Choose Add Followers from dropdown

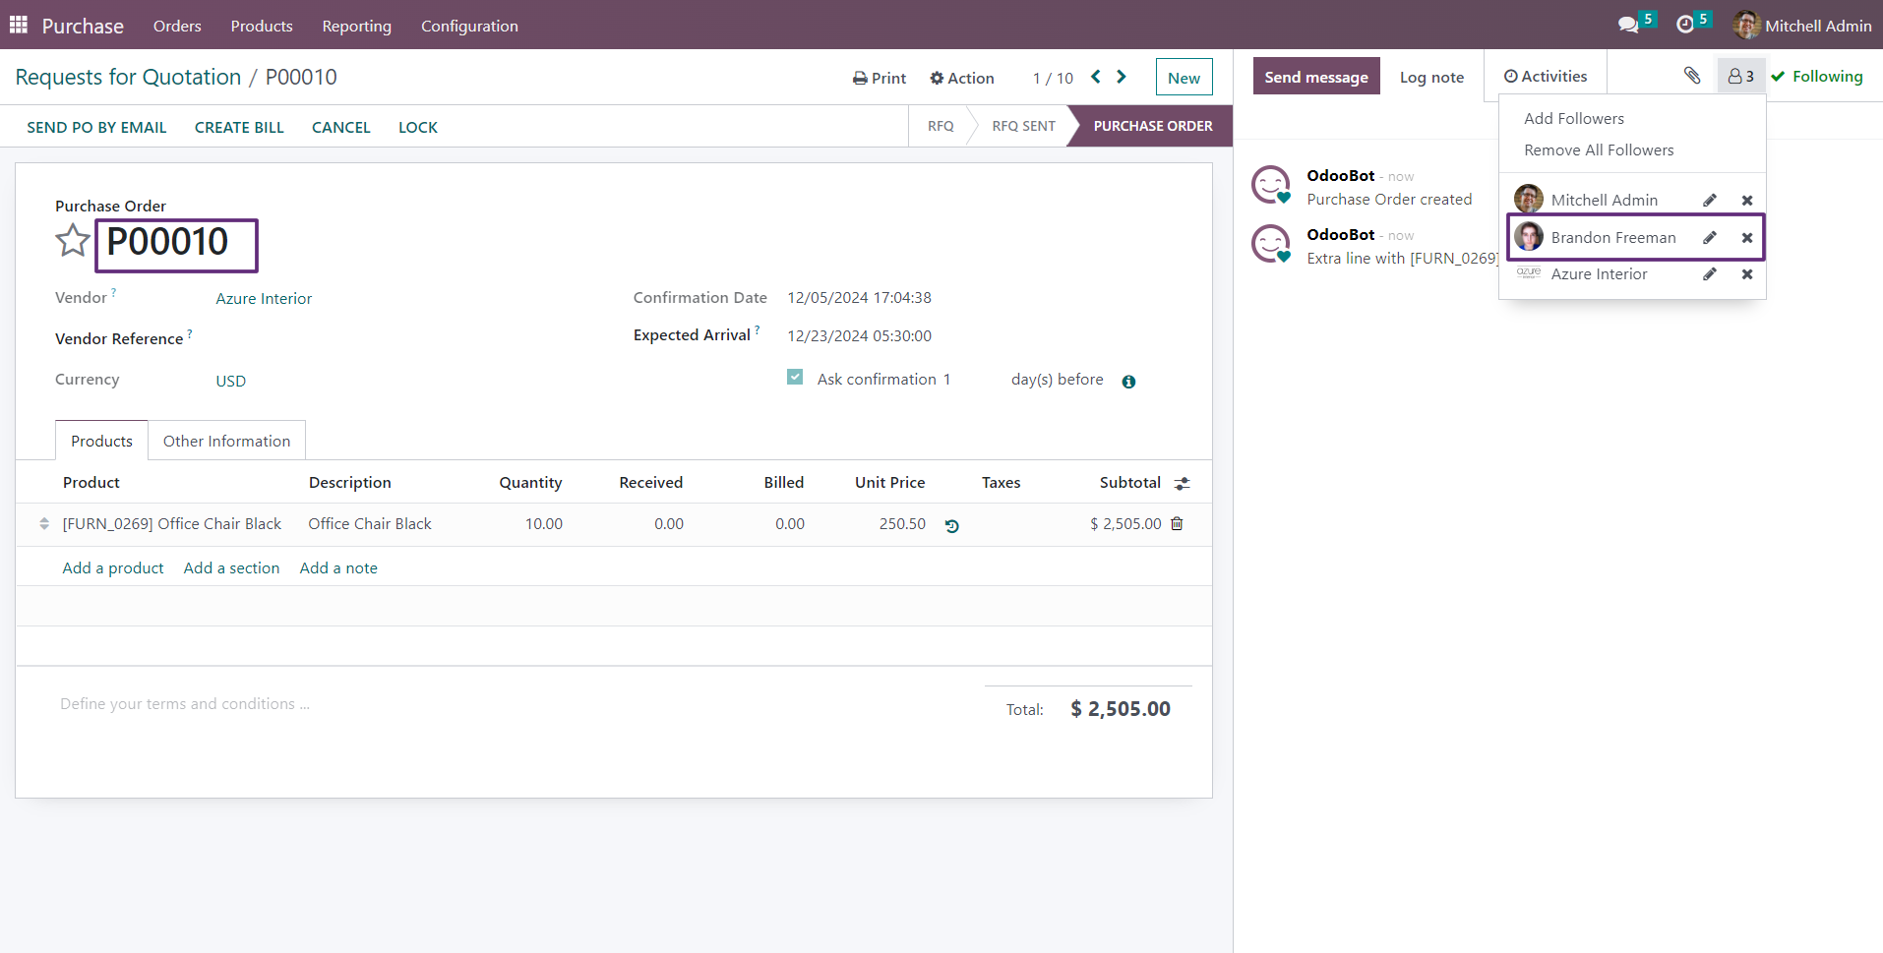click(x=1574, y=118)
